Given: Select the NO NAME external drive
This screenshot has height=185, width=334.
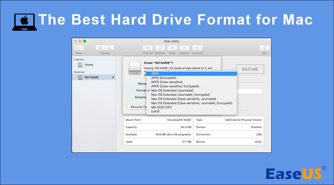Looking at the screenshot, I should click(92, 77).
